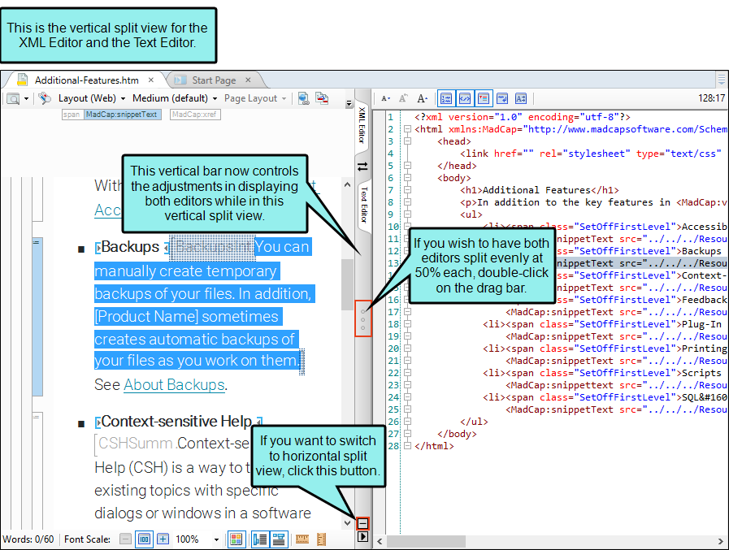This screenshot has width=729, height=550.
Task: Click the swap editors arrows icon
Action: pyautogui.click(x=363, y=167)
